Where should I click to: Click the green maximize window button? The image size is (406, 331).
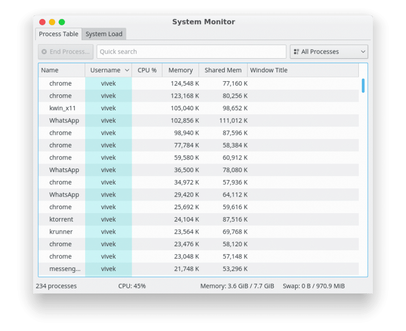62,22
